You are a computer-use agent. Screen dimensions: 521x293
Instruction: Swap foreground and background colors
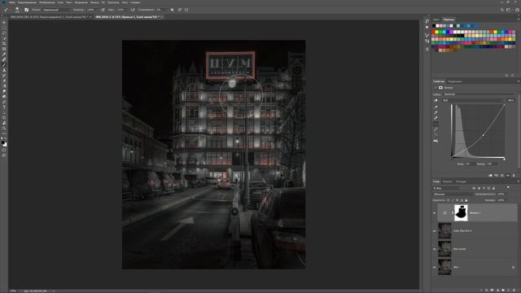pos(6,139)
